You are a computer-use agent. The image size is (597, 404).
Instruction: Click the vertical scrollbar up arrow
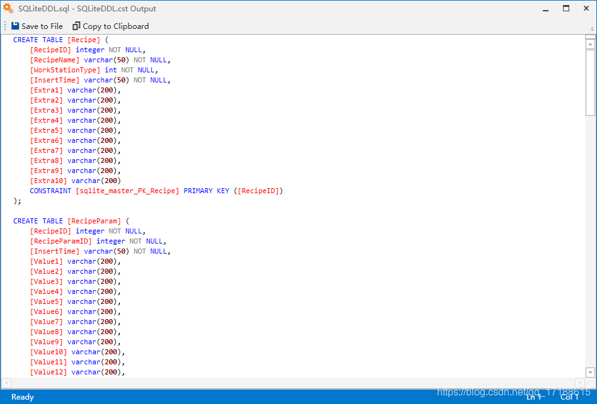click(x=589, y=43)
